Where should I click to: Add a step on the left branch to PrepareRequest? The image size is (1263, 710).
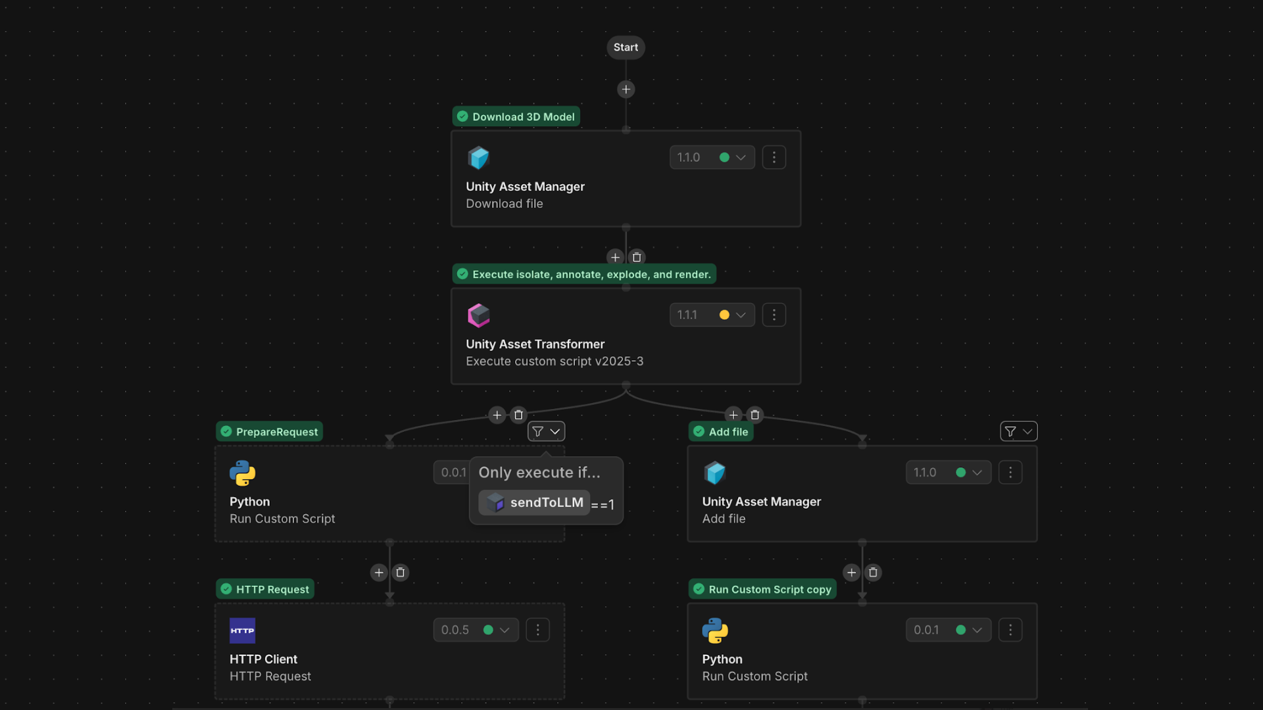(x=497, y=415)
